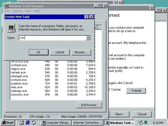Select the winmgmt.exe process row

(x=53, y=76)
